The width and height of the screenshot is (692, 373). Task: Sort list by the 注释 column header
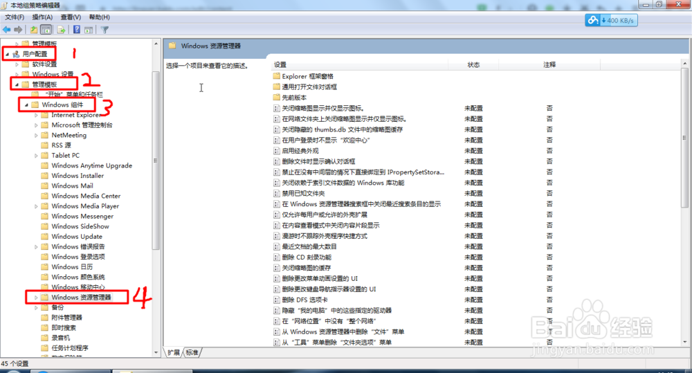(549, 64)
